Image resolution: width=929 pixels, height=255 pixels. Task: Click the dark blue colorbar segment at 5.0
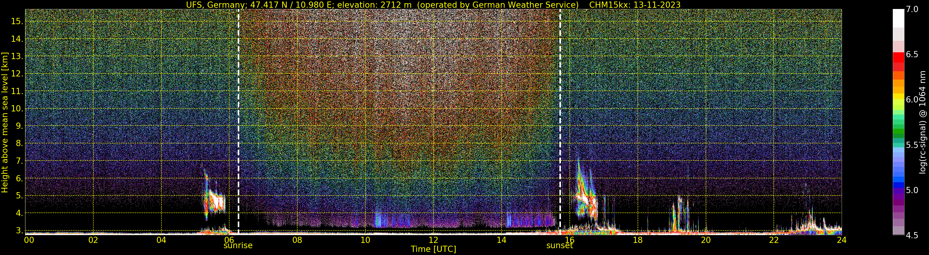tap(898, 185)
